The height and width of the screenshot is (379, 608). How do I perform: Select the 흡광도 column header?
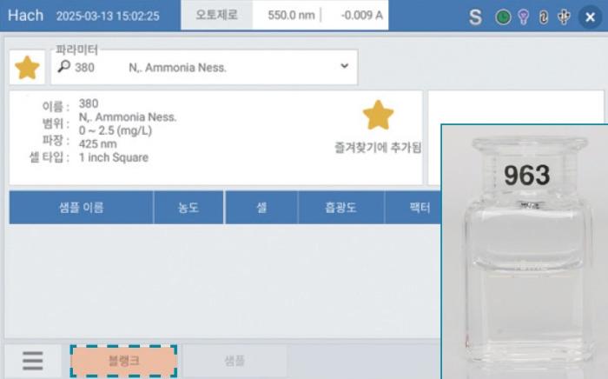(x=340, y=208)
